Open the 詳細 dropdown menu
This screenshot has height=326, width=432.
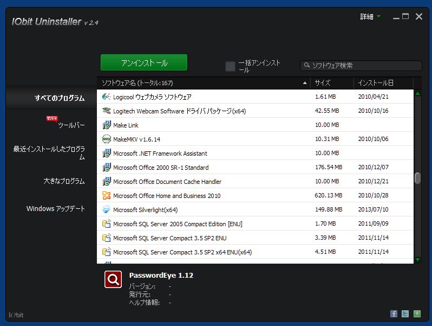pyautogui.click(x=370, y=17)
